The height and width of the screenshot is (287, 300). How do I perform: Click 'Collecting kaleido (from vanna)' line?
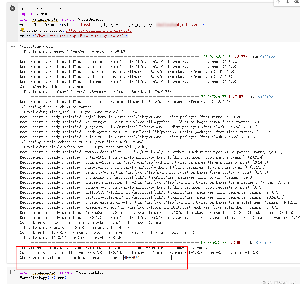(52, 87)
